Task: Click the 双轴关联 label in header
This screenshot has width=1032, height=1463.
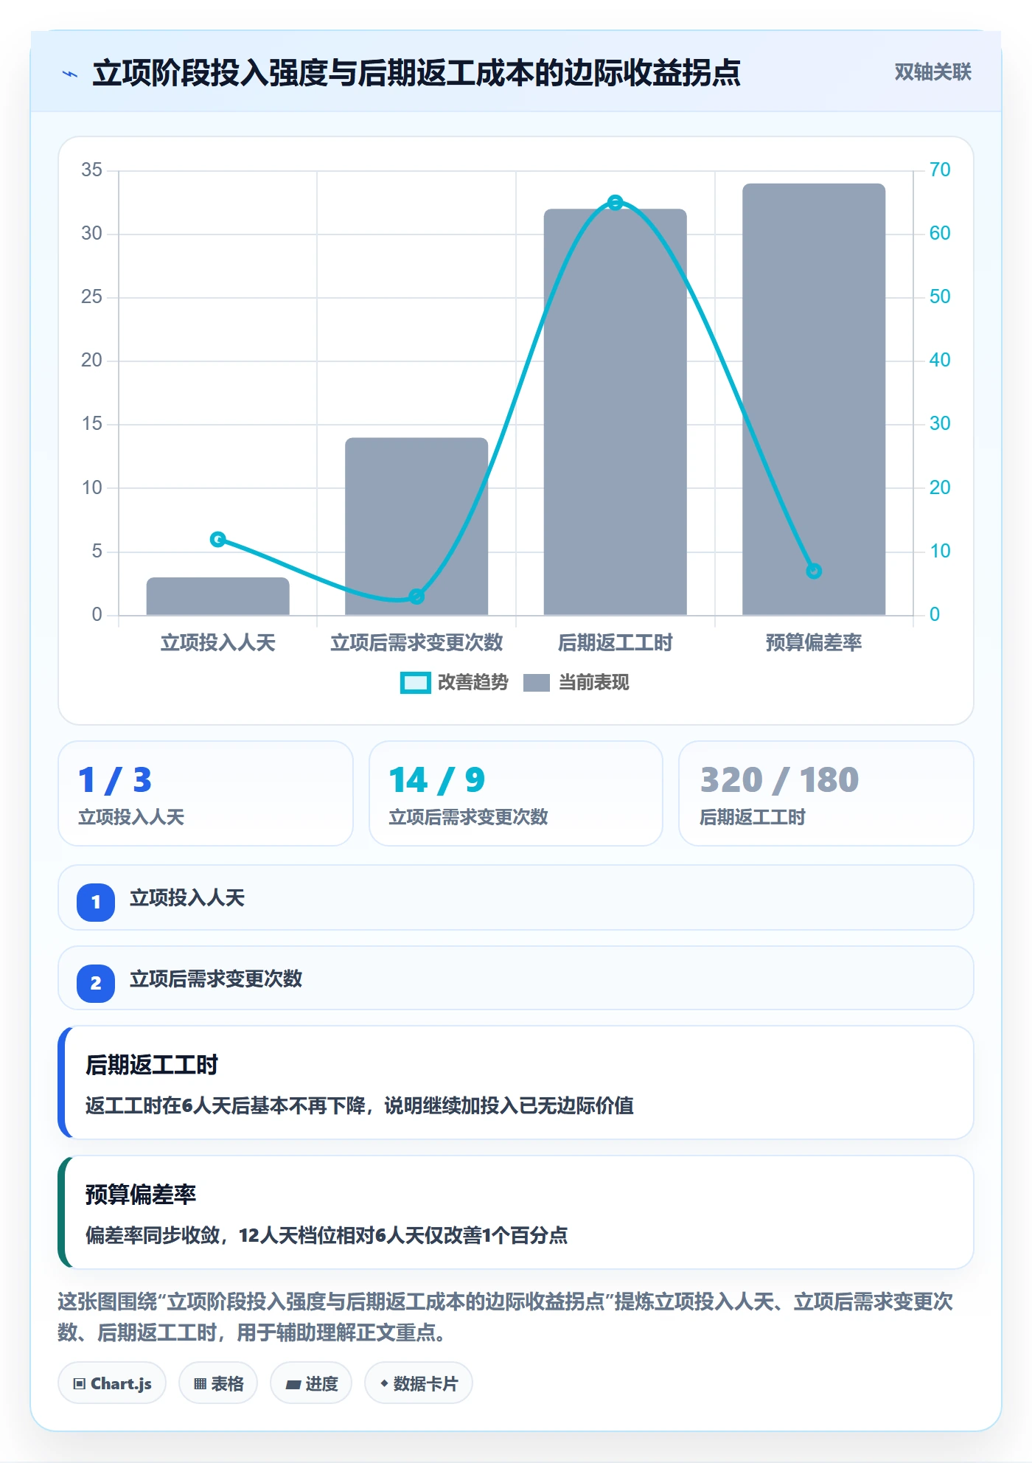Action: (x=932, y=72)
